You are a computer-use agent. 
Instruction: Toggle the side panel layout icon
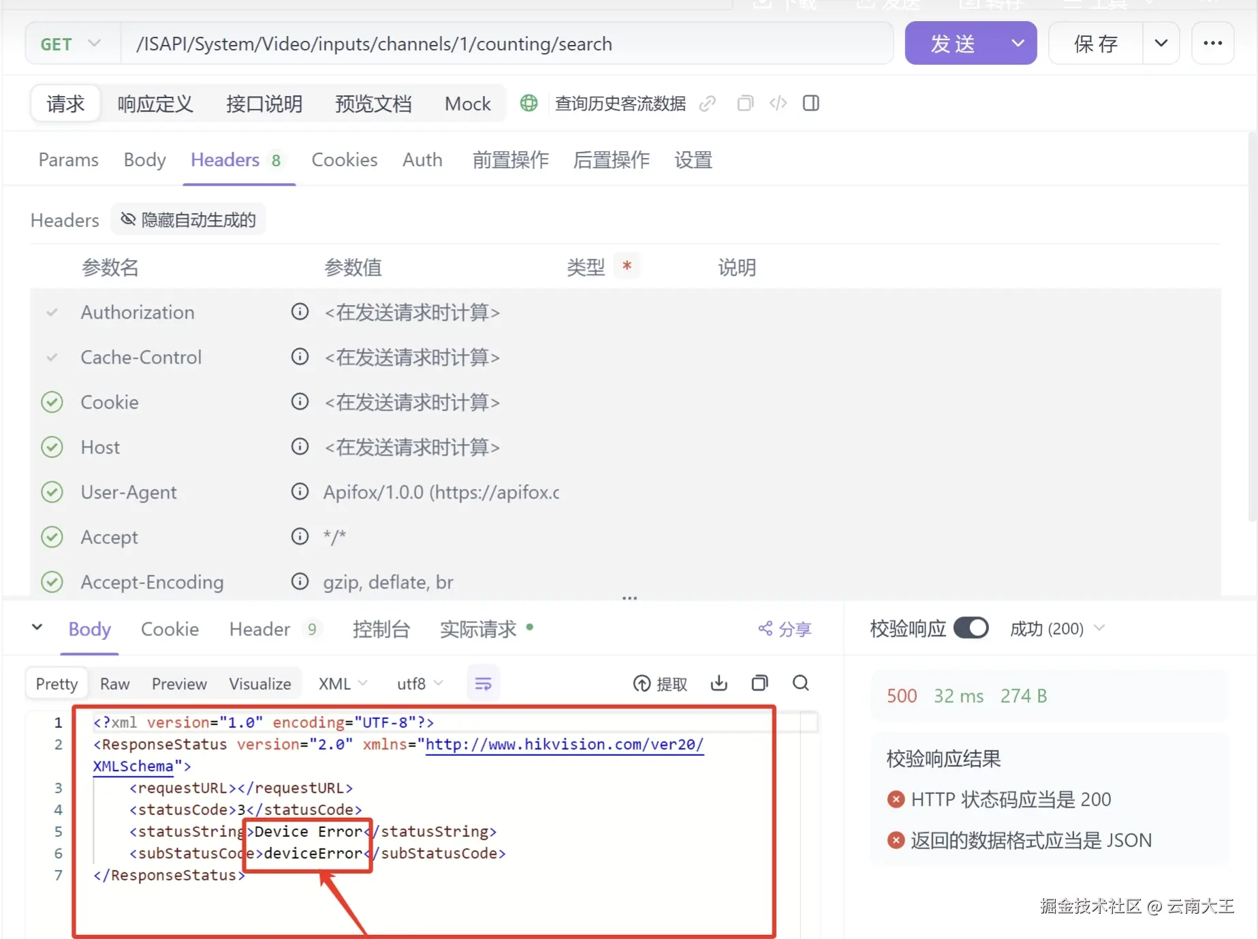(x=811, y=104)
